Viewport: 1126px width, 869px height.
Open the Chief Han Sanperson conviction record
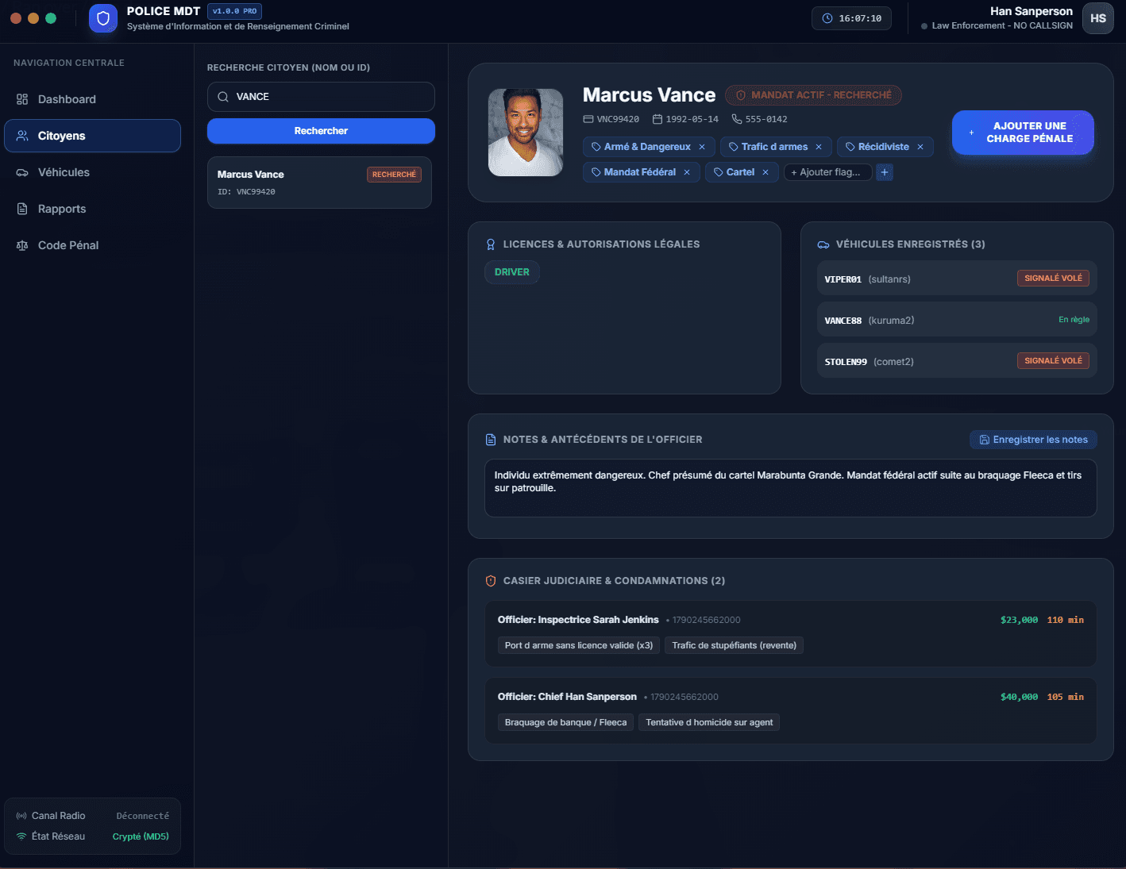(x=791, y=710)
